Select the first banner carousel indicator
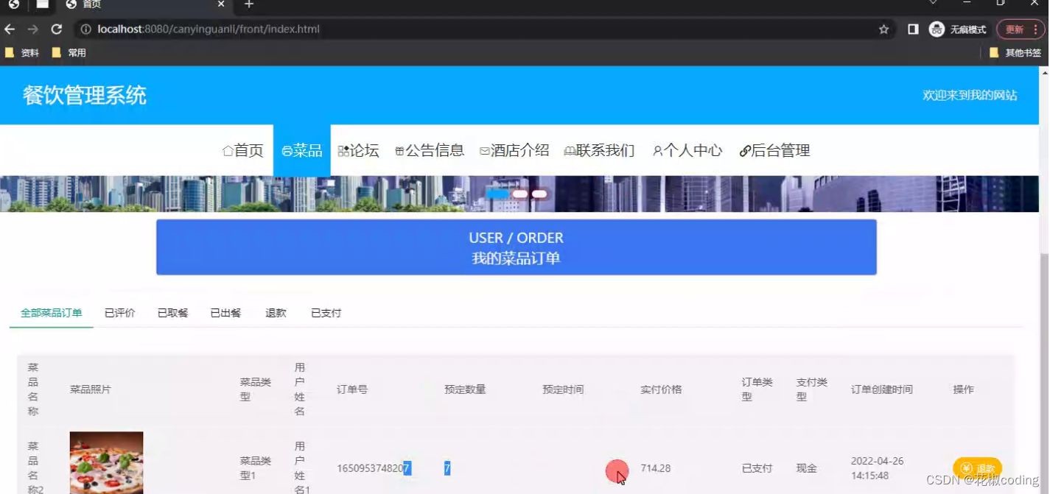The height and width of the screenshot is (494, 1050). coord(498,194)
